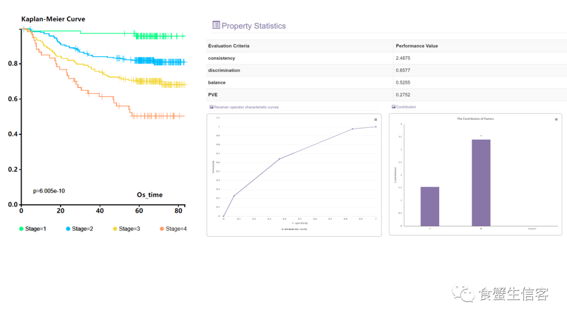Click the T factor bar in Contribution chart
This screenshot has height=319, width=567.
[429, 206]
